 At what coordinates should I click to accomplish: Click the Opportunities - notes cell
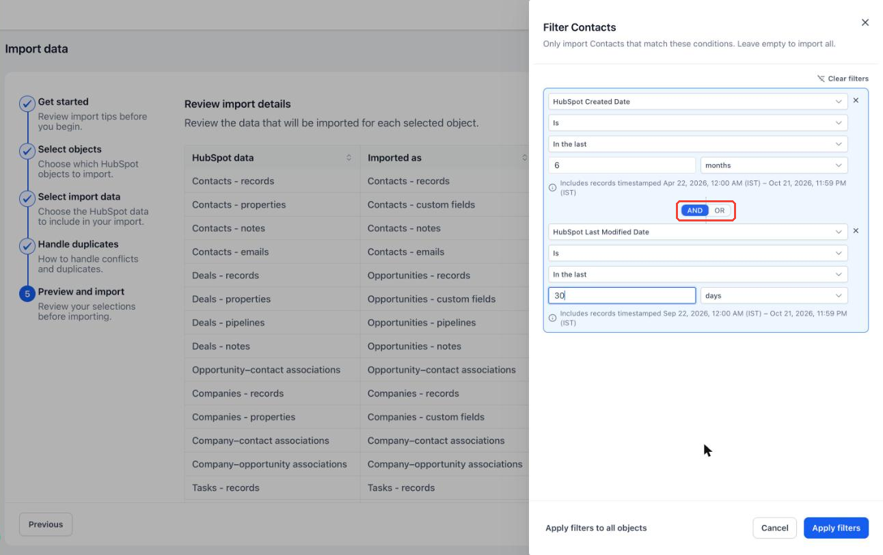pyautogui.click(x=445, y=347)
